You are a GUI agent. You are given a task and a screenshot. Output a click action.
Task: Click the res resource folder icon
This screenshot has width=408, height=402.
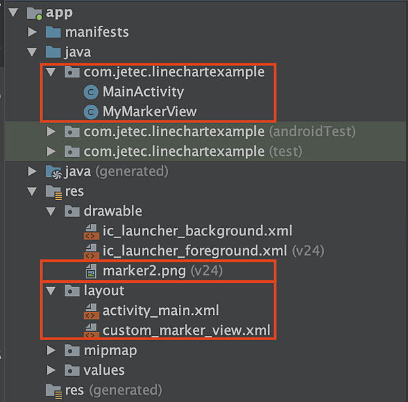54,192
